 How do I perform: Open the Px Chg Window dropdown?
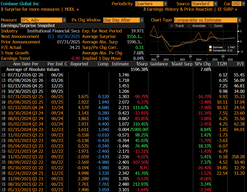click(142, 20)
